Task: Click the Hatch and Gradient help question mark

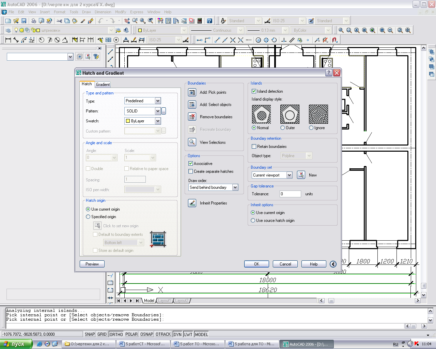Action: coord(329,73)
